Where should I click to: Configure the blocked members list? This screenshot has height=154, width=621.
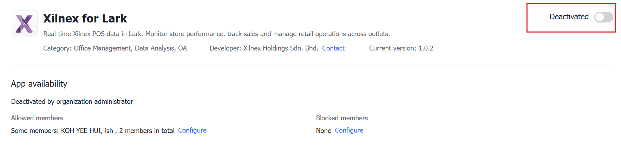click(x=349, y=130)
